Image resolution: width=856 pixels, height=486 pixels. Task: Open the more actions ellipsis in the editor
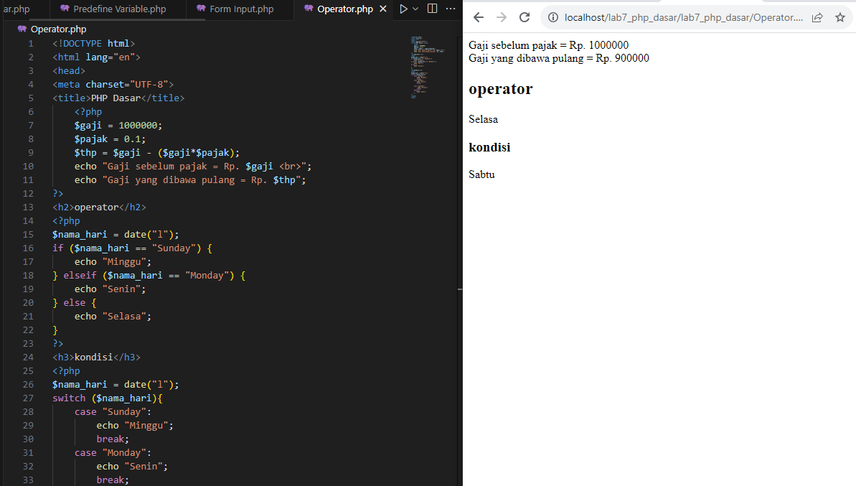(x=451, y=9)
